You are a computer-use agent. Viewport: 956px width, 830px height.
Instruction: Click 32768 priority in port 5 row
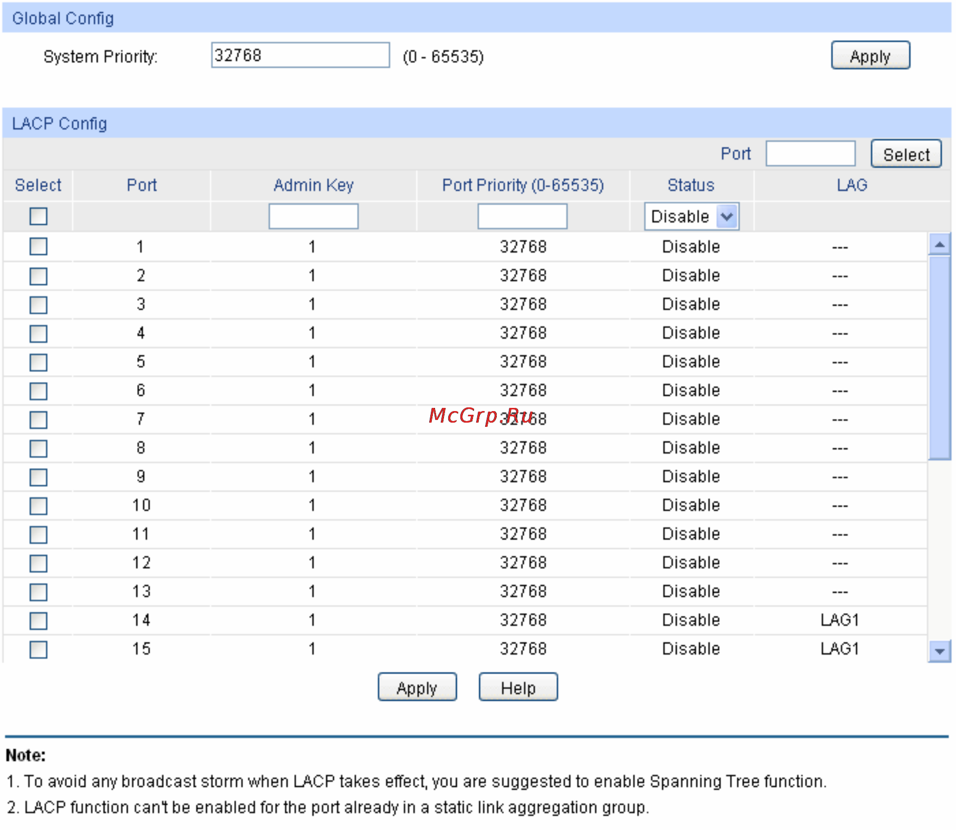523,361
